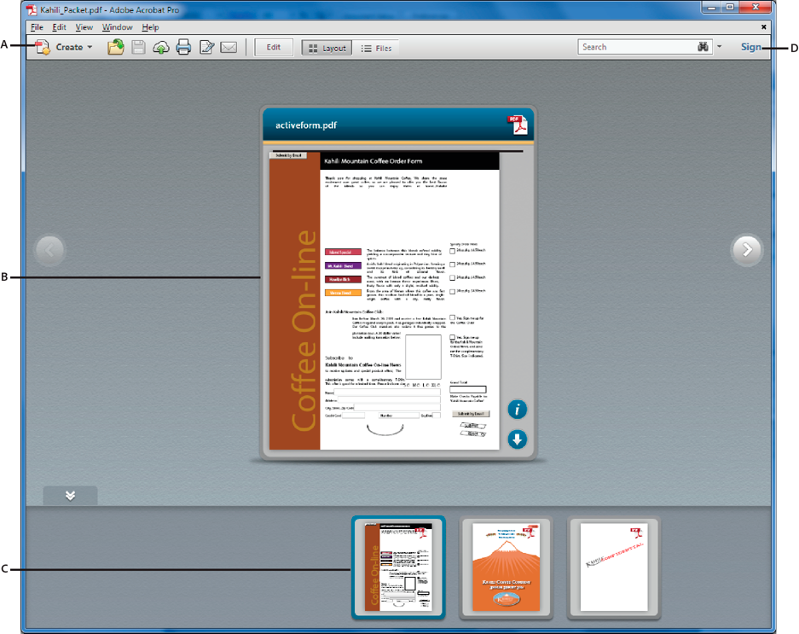Image resolution: width=799 pixels, height=634 pixels.
Task: Click the blue download arrow icon
Action: click(518, 439)
